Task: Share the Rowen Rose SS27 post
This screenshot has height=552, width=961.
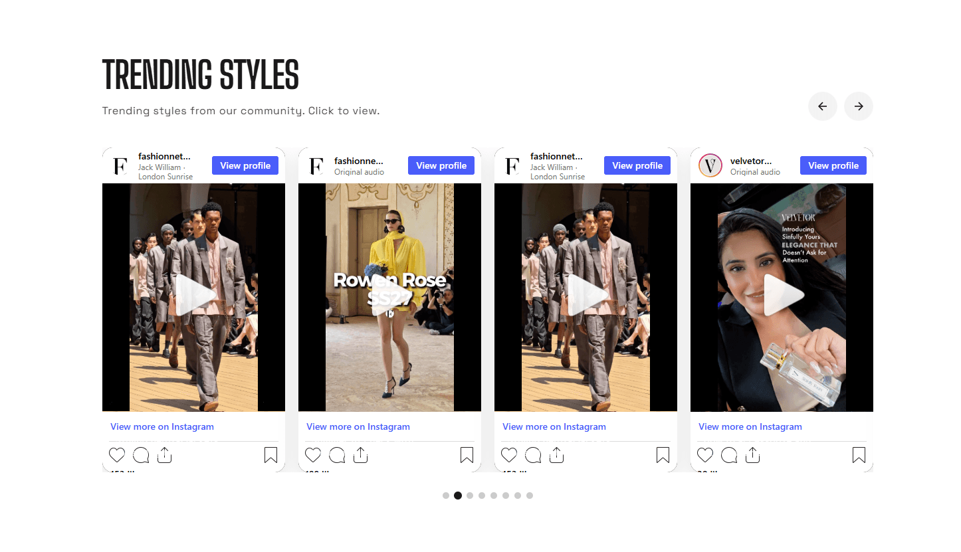Action: pos(360,455)
